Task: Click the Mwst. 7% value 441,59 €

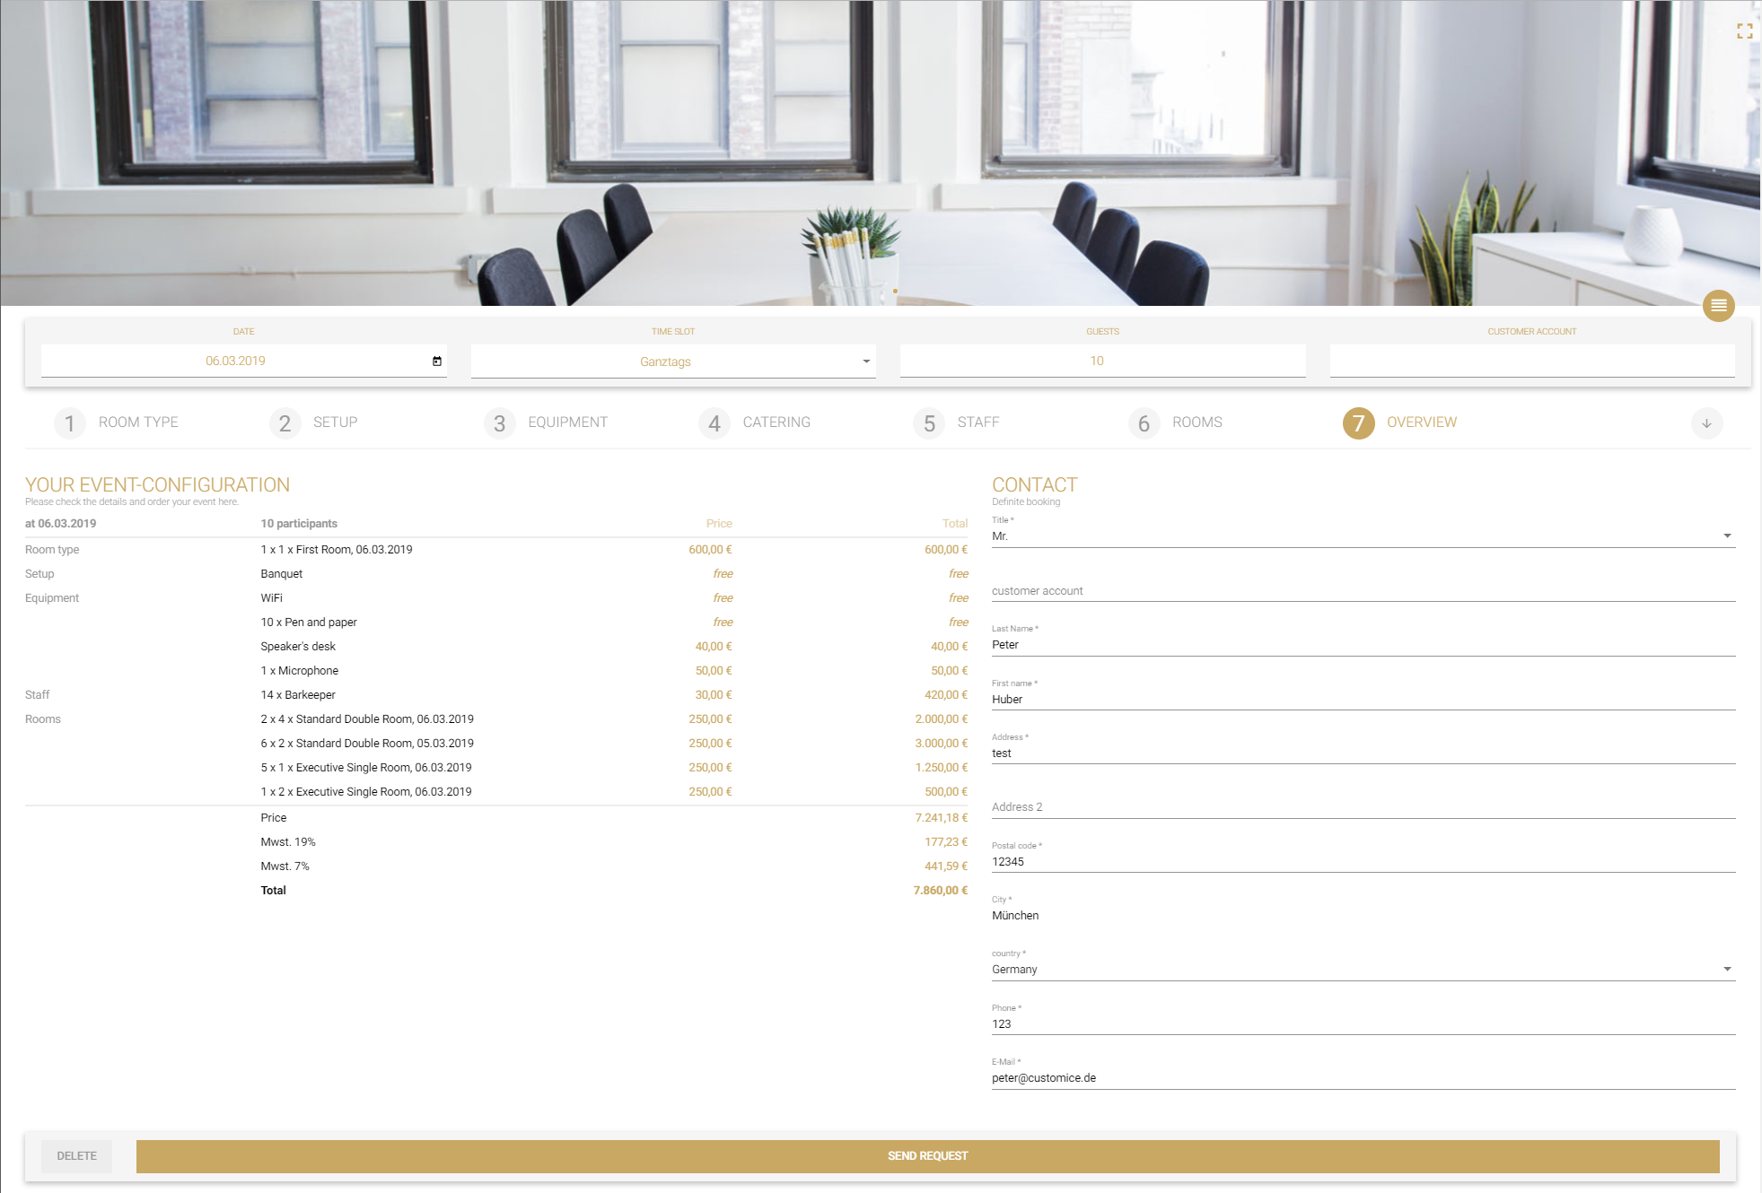Action: tap(946, 866)
